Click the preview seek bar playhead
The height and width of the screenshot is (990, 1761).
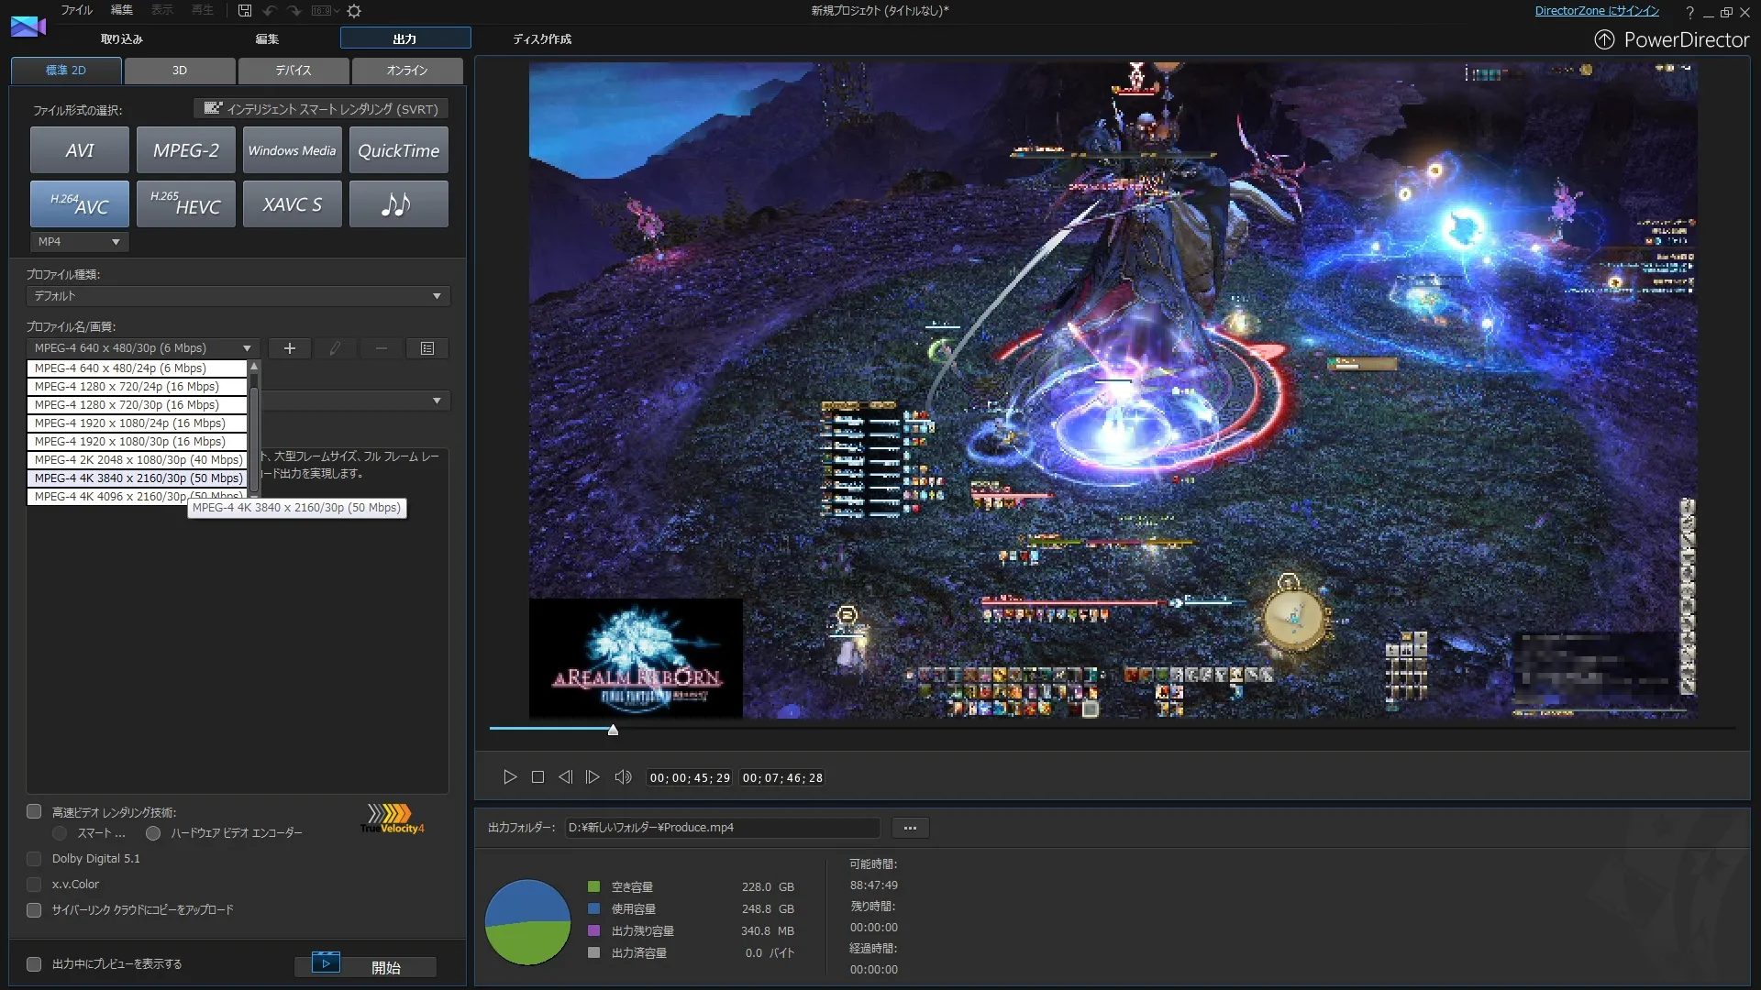click(613, 730)
